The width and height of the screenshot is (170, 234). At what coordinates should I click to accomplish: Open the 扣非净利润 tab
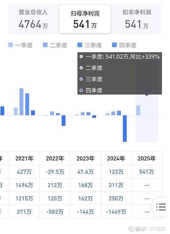(136, 19)
